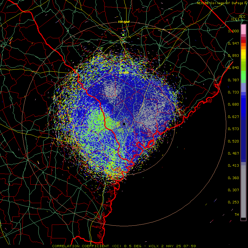Click the KCLX station identifier

coord(154,246)
